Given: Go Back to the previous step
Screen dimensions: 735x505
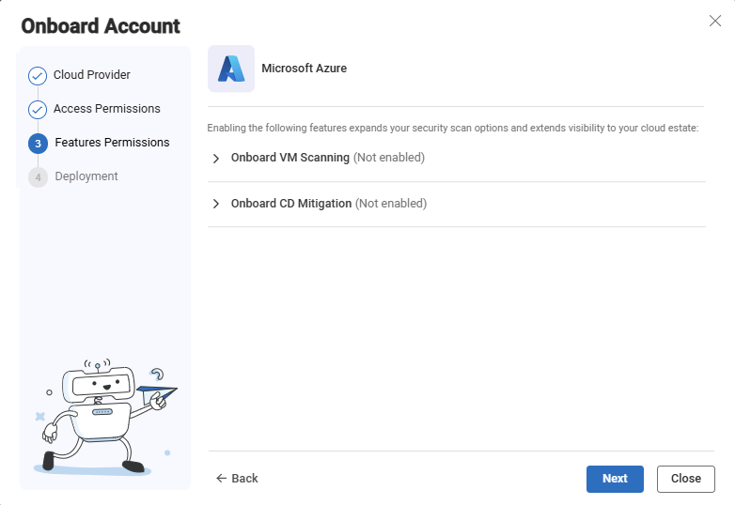Looking at the screenshot, I should pyautogui.click(x=237, y=479).
